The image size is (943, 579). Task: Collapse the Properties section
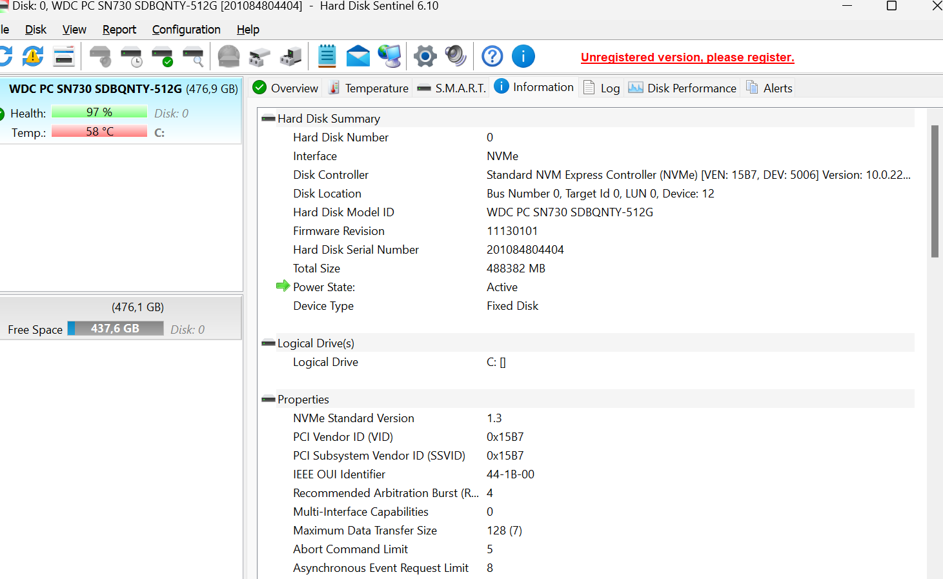coord(268,399)
